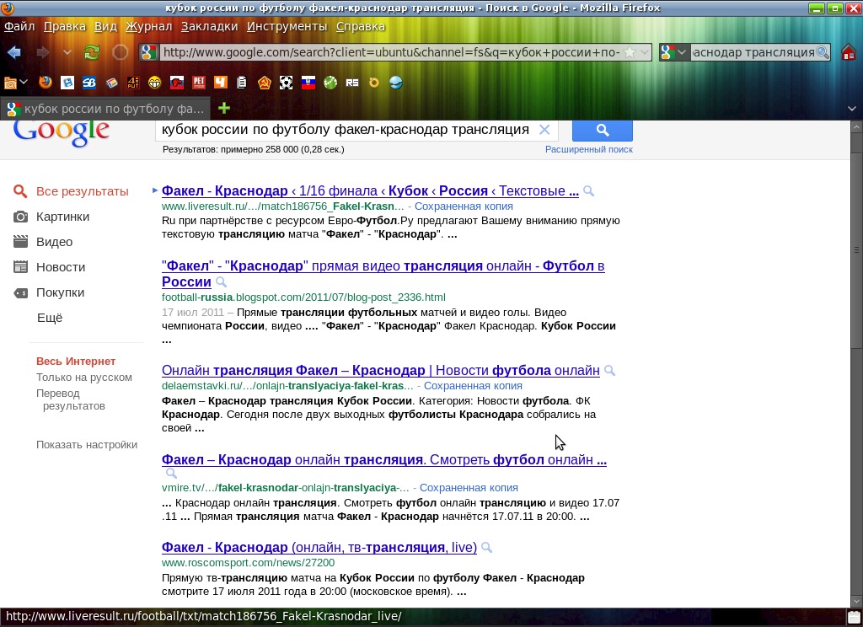Open the Firefox logo bookmark

tap(46, 83)
